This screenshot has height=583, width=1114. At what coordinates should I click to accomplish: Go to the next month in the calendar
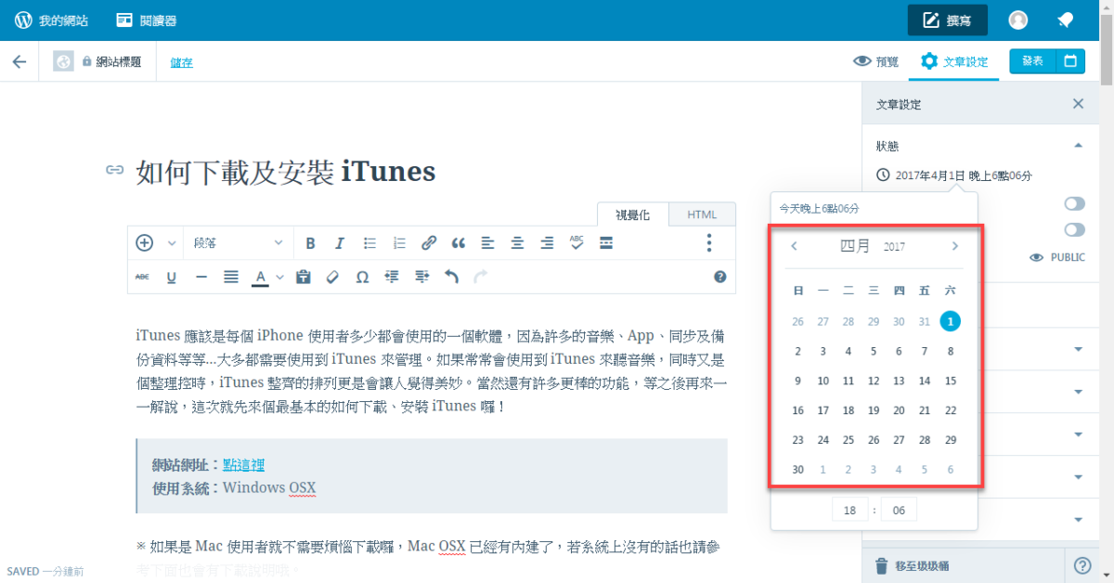[x=954, y=246]
